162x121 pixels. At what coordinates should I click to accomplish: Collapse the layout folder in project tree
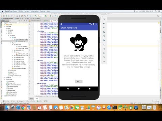tap(12, 52)
